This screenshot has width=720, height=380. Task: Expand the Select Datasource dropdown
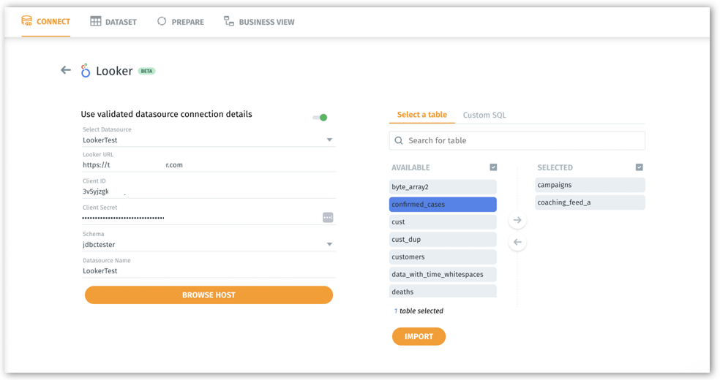[x=329, y=140]
